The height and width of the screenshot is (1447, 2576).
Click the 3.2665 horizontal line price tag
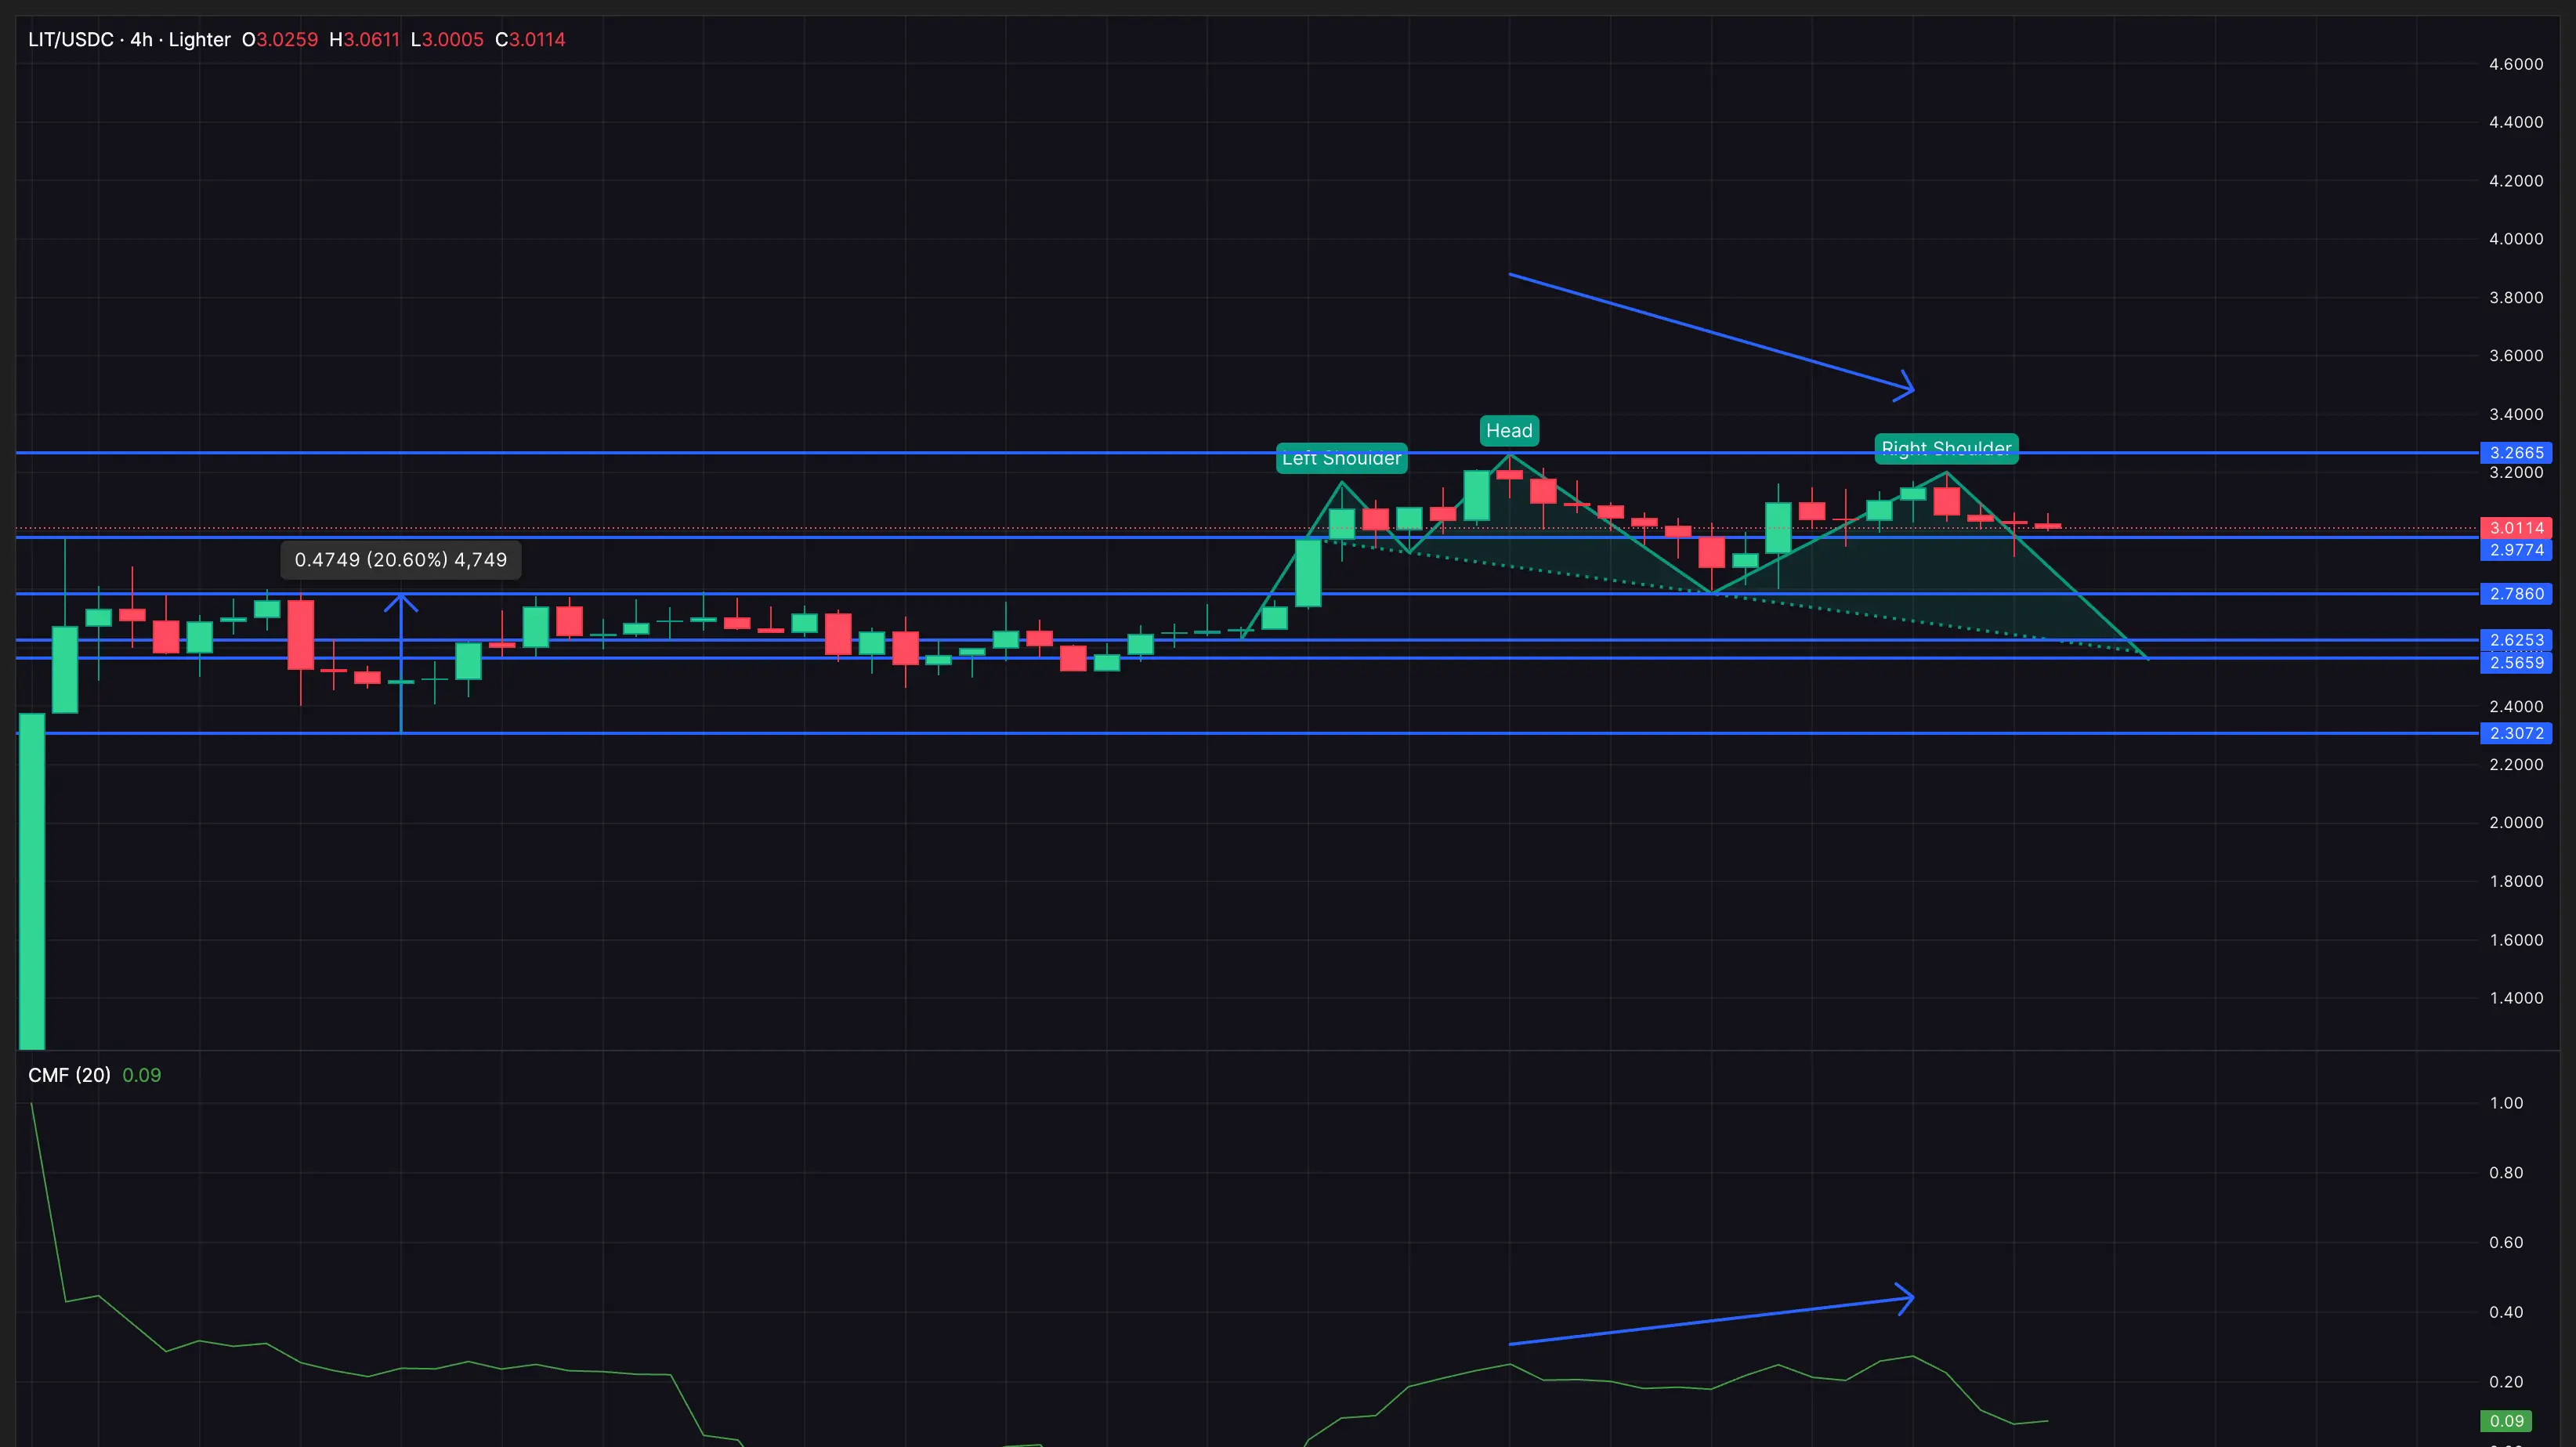coord(2516,453)
